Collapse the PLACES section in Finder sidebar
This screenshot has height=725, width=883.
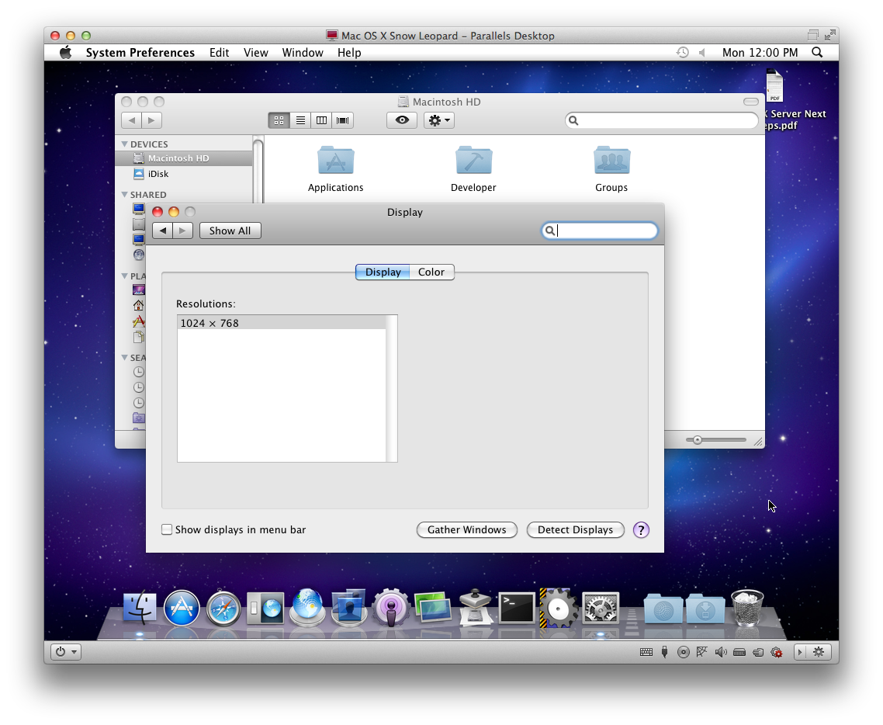coord(124,276)
